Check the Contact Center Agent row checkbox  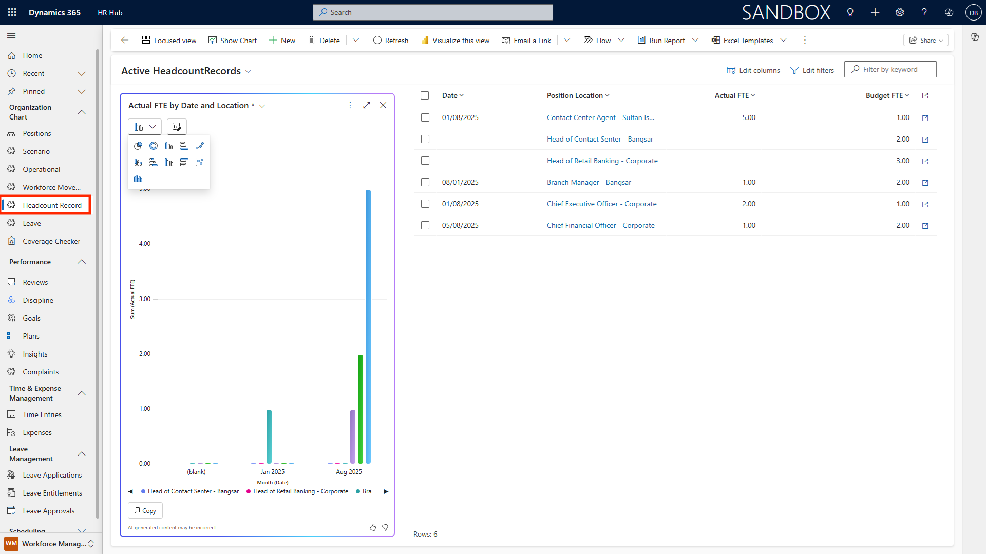425,117
